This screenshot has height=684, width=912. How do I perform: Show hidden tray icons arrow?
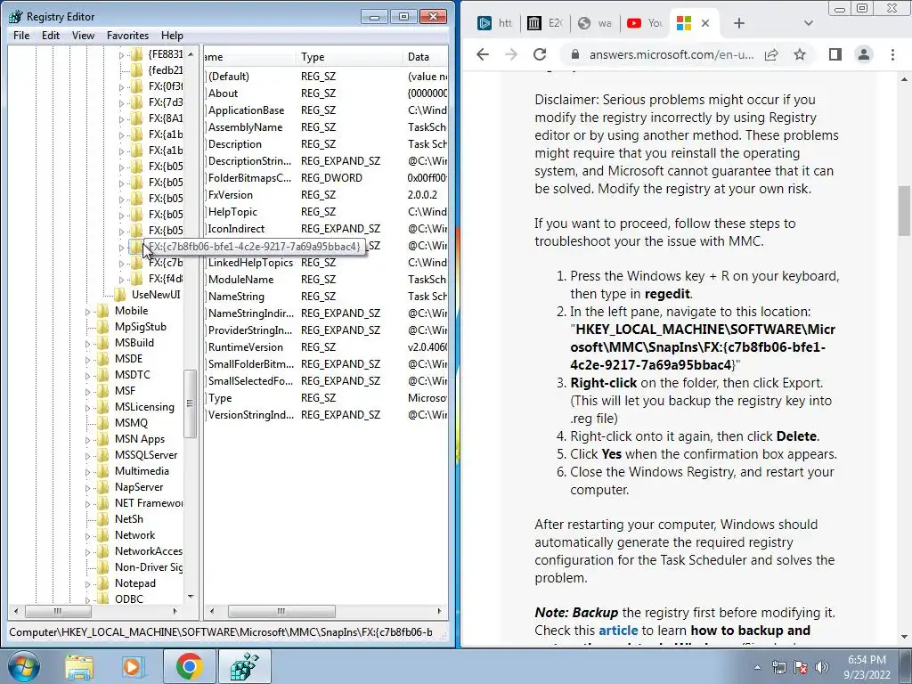click(757, 667)
